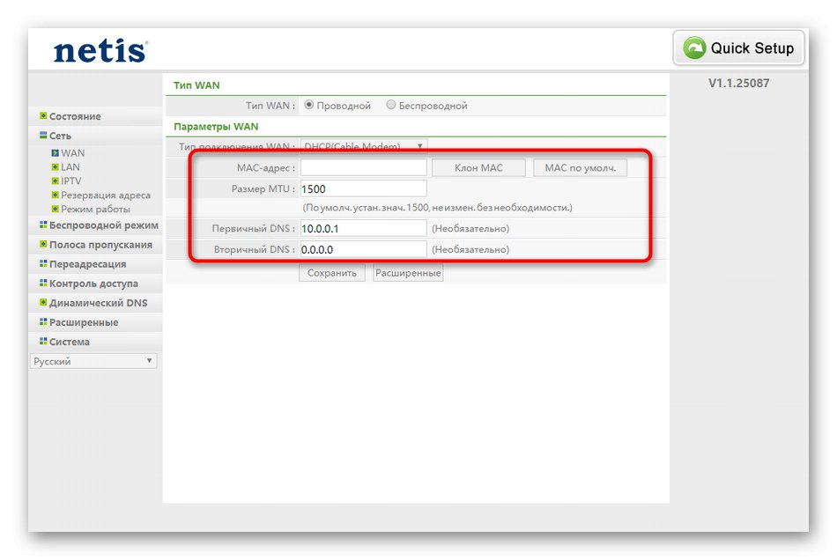
Task: Open the Состояние menu
Action: click(75, 116)
